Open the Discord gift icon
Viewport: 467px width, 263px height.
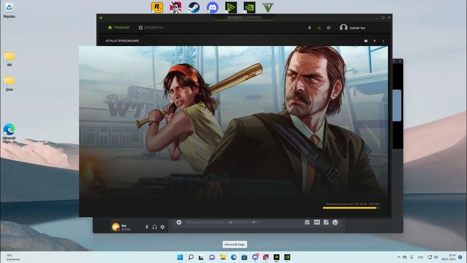click(307, 222)
